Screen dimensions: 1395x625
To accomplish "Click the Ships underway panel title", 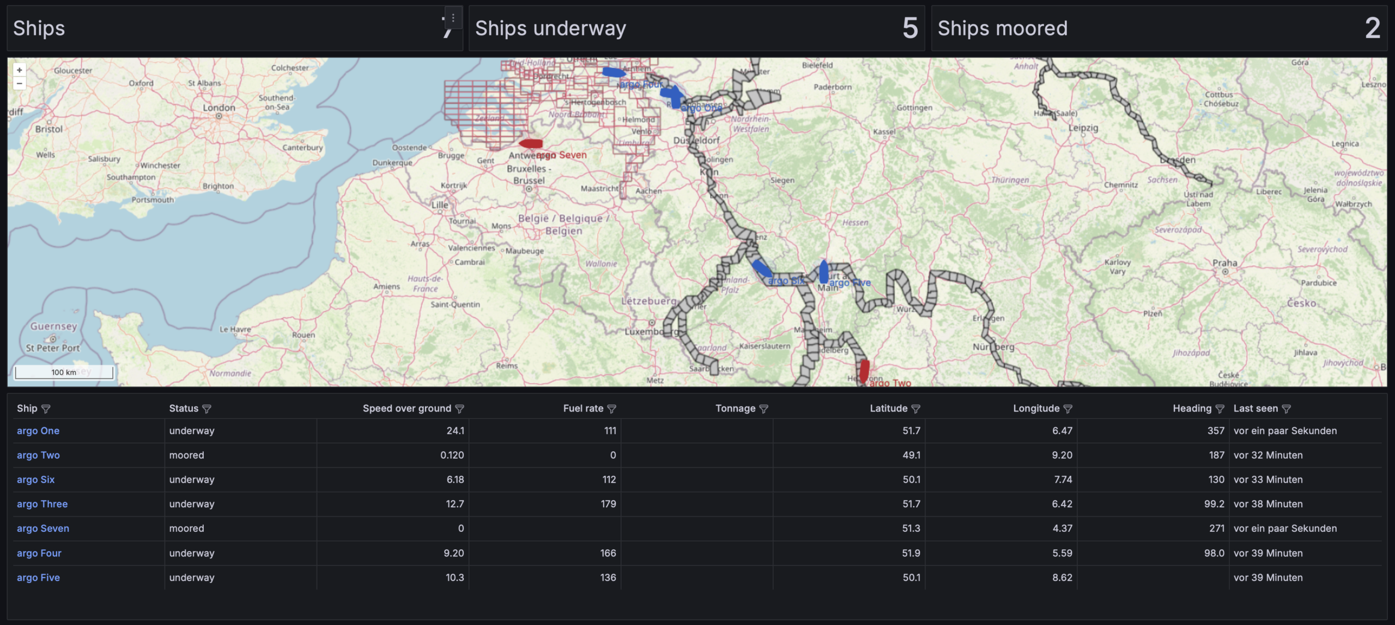I will [x=550, y=28].
